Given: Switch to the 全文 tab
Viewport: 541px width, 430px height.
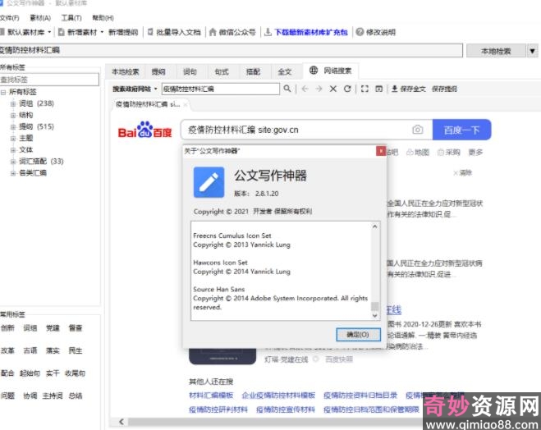Looking at the screenshot, I should coord(285,71).
